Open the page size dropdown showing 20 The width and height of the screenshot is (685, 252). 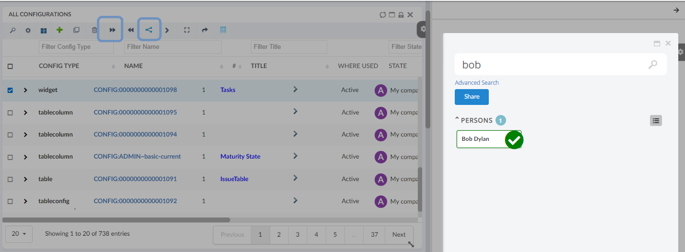19,234
